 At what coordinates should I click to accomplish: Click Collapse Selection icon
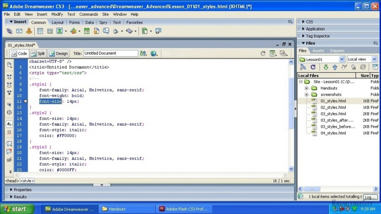point(9,85)
